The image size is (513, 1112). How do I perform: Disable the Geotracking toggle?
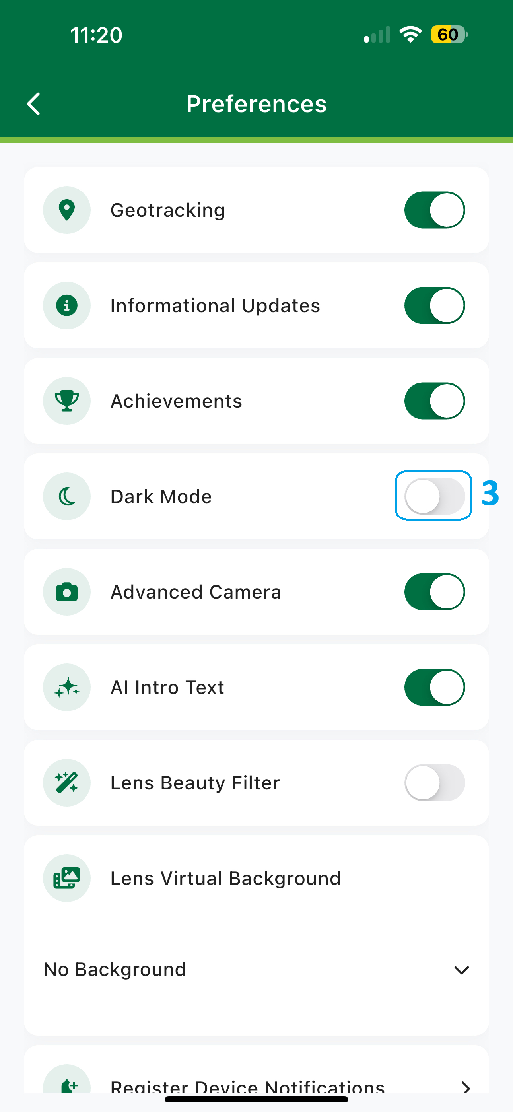pos(434,210)
